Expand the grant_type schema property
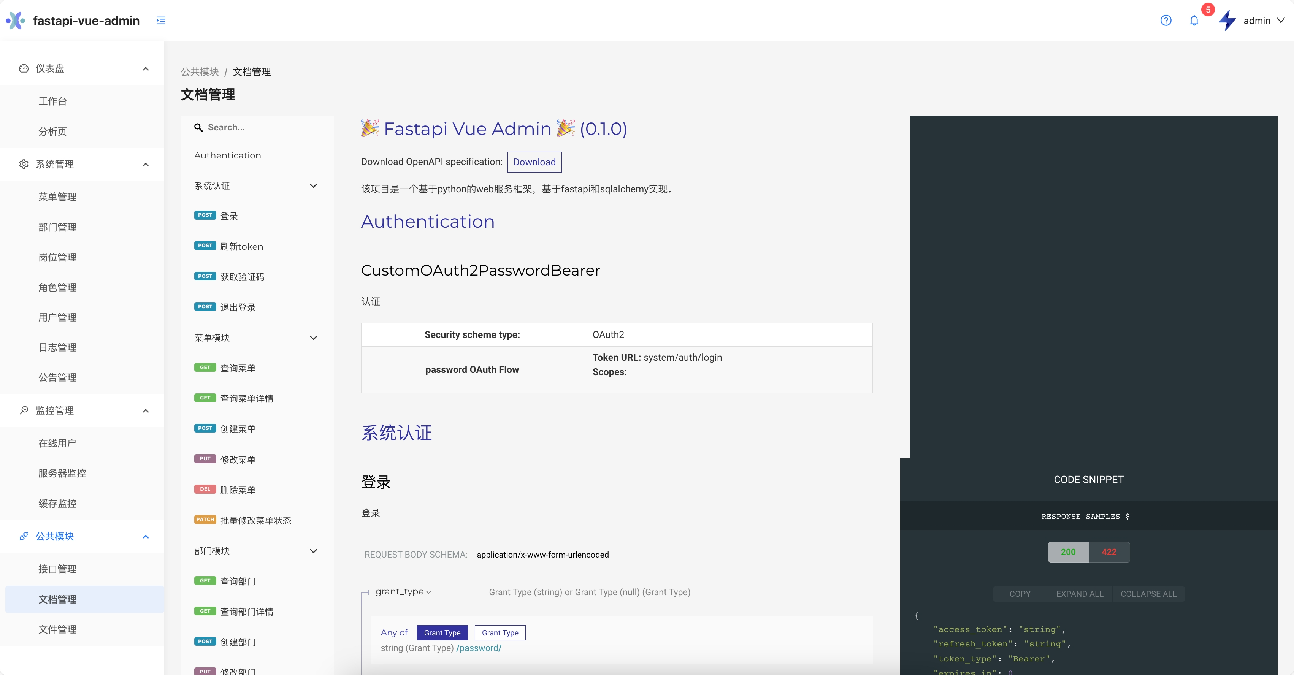Screen dimensions: 1294x675 (403, 592)
